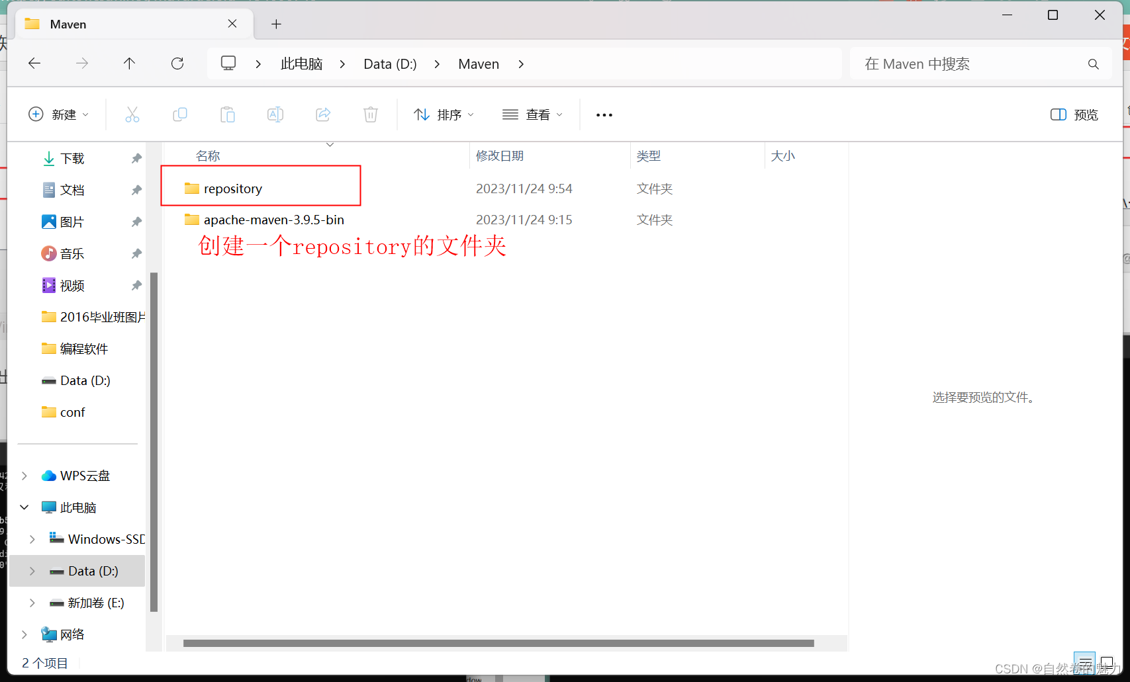
Task: Click the horizontal scrollbar of file list
Action: pos(498,643)
